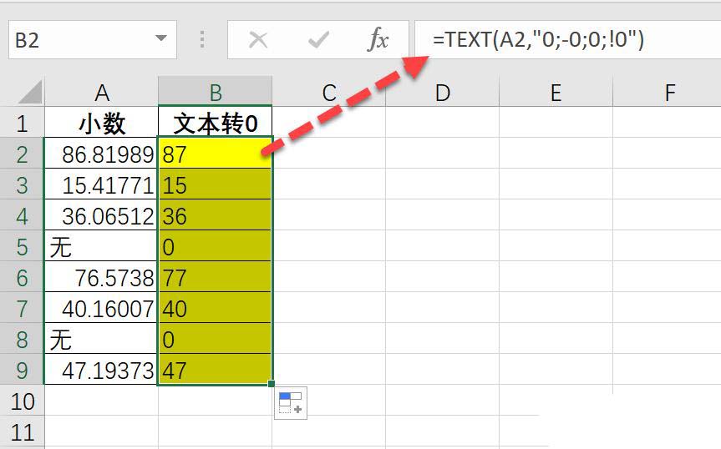Viewport: 721px width, 449px height.
Task: Expand the Name Box dropdown arrow
Action: (x=160, y=39)
